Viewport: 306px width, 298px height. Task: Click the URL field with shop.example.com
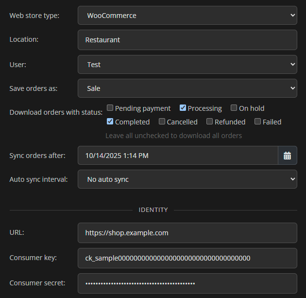(187, 233)
